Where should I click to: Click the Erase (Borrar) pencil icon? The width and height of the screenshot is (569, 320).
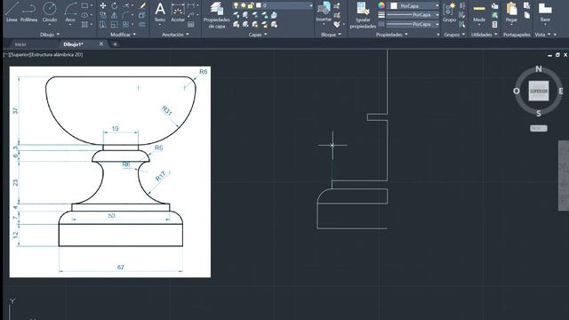(x=142, y=6)
